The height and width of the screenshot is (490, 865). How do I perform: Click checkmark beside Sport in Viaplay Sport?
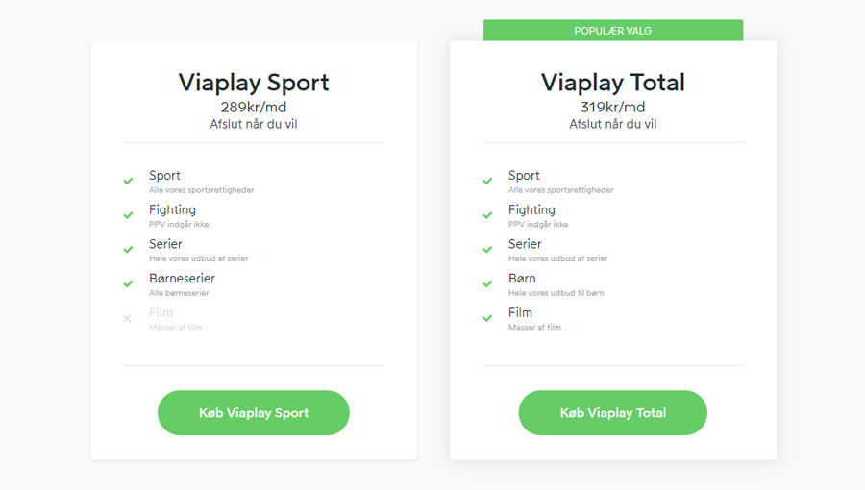point(128,181)
